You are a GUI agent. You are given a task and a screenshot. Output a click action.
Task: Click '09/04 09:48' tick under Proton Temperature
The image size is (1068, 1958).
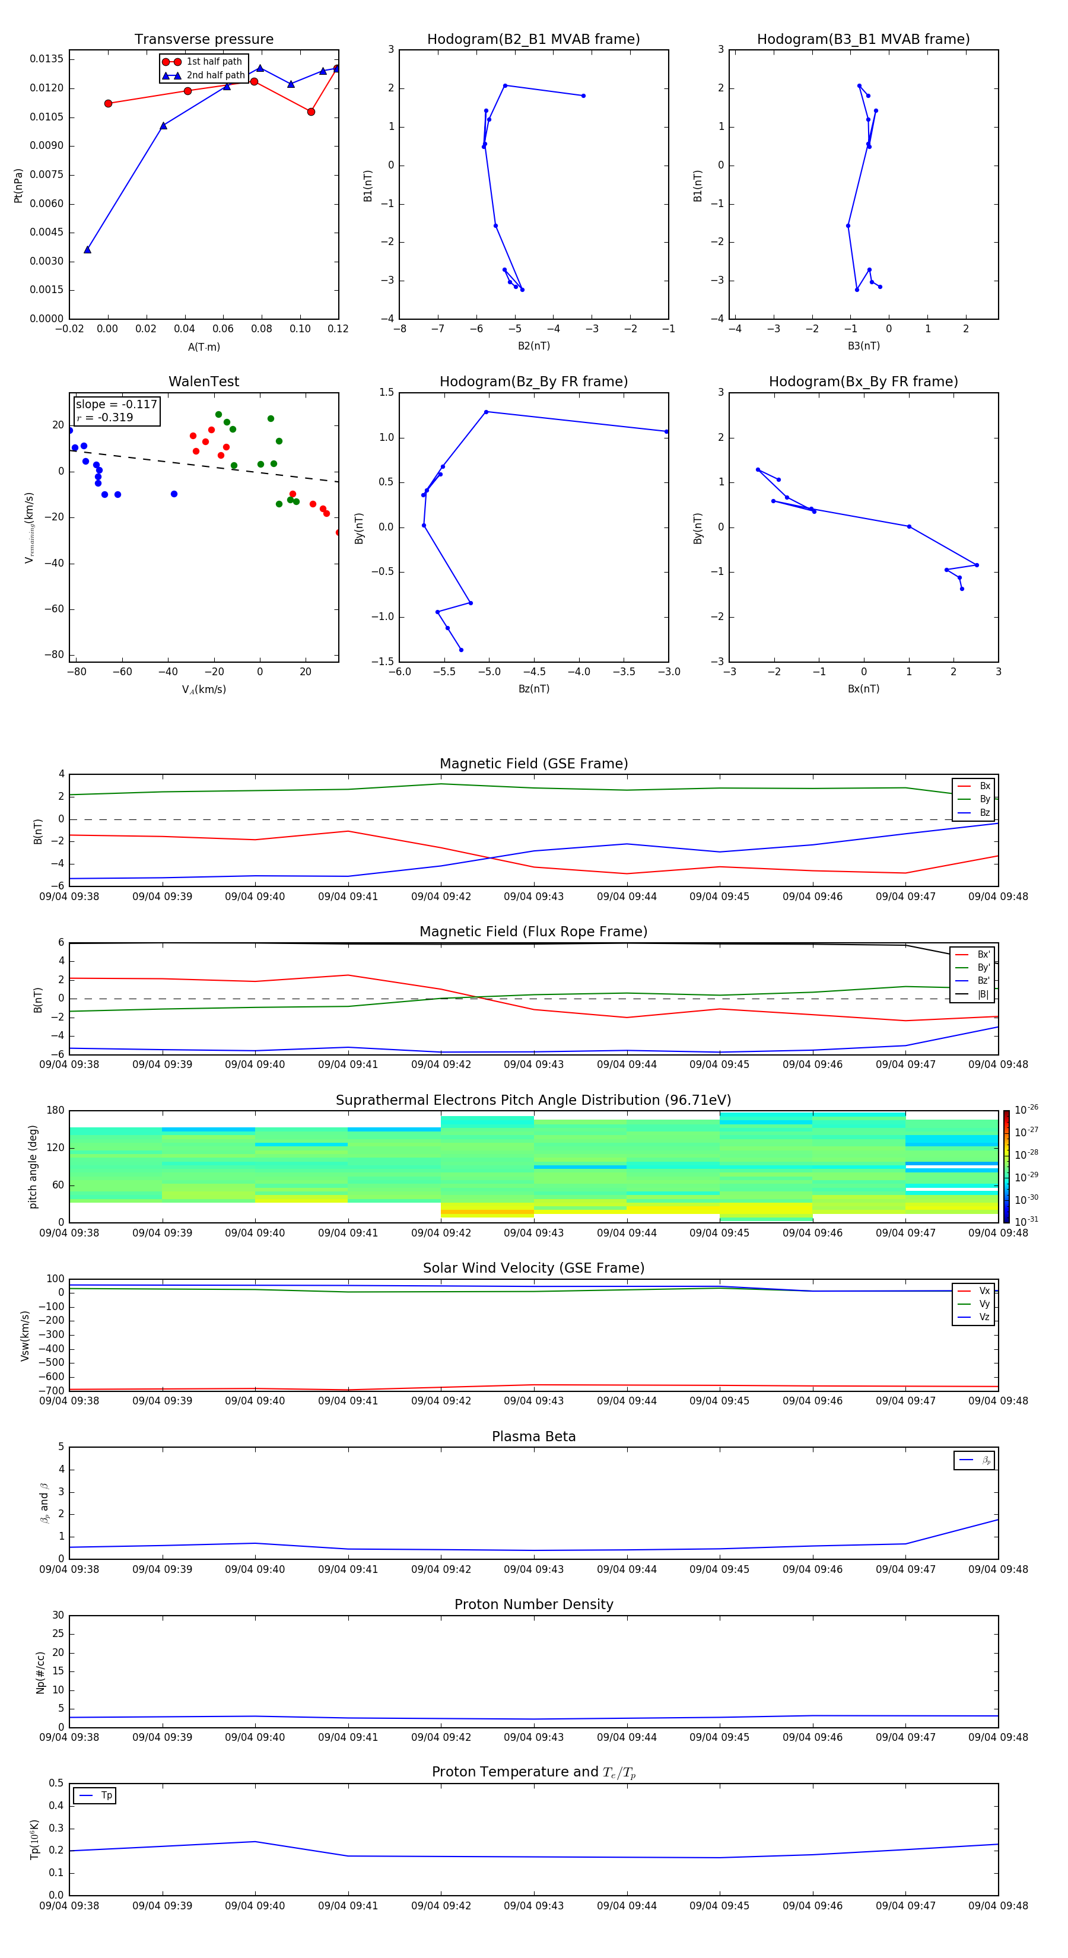[998, 1906]
